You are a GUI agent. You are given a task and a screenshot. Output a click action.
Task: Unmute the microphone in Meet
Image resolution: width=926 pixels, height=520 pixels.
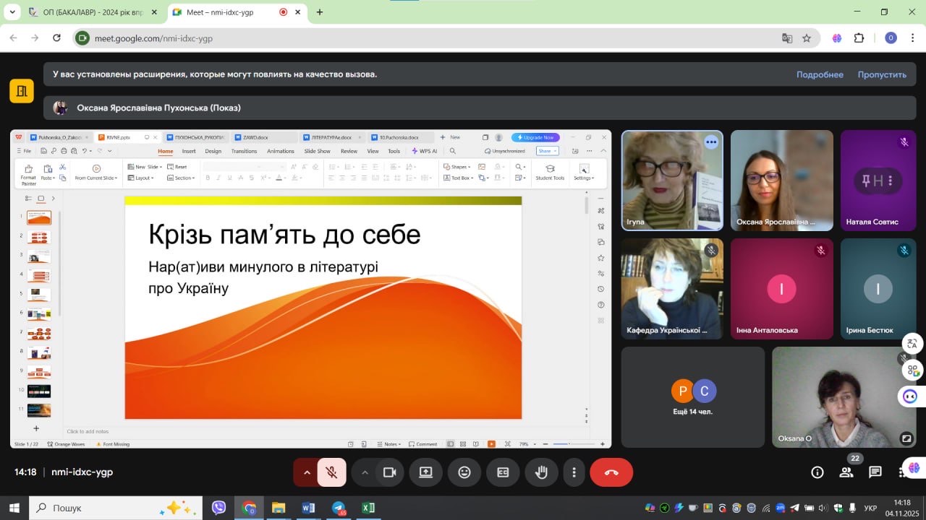(331, 472)
